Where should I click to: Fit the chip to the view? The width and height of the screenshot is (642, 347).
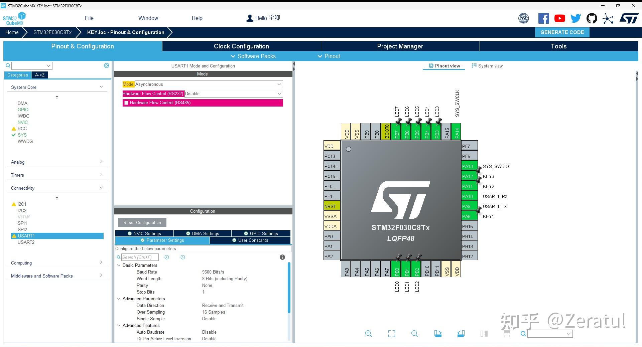(x=392, y=333)
